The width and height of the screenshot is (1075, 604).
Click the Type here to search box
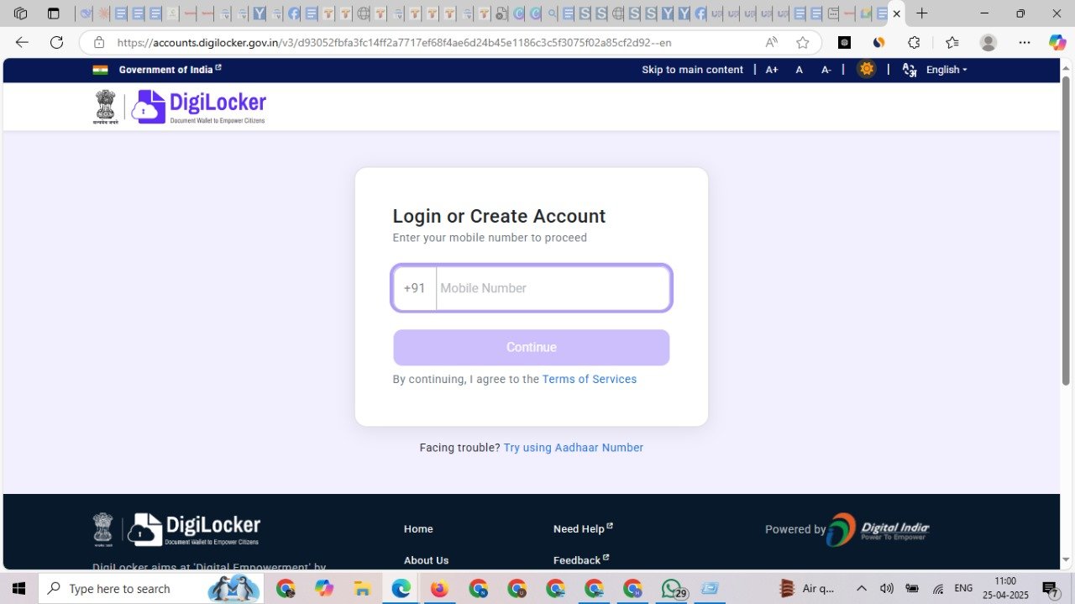coord(151,589)
